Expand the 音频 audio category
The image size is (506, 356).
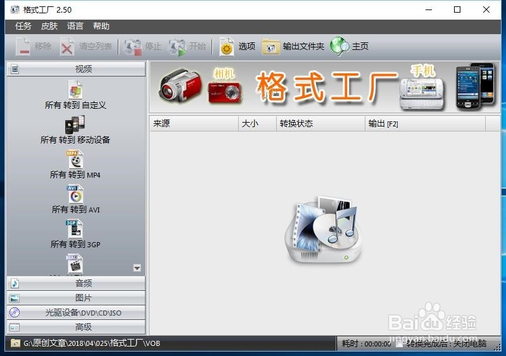click(x=76, y=283)
